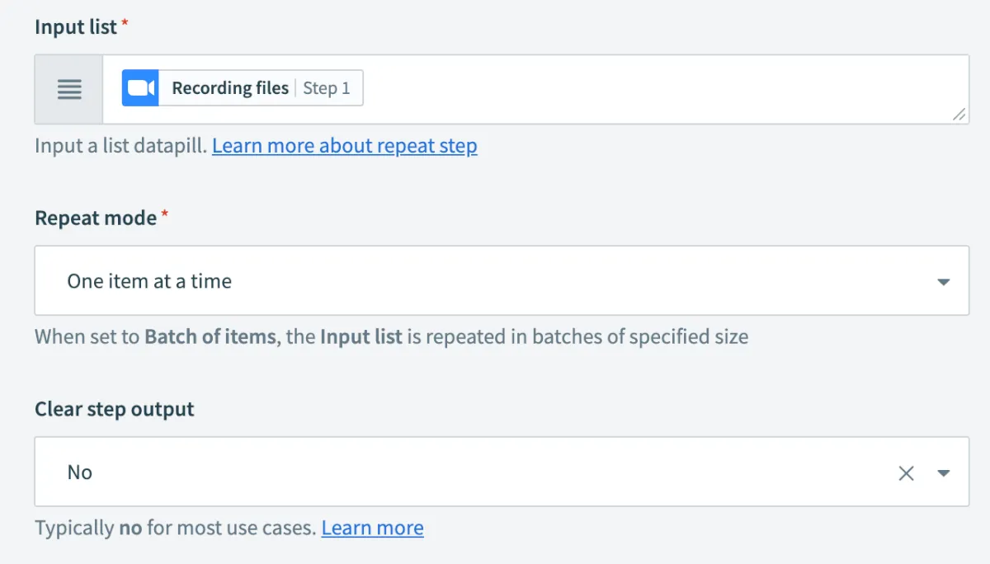
Task: Click the red asterisk next to Repeat mode
Action: click(x=165, y=214)
